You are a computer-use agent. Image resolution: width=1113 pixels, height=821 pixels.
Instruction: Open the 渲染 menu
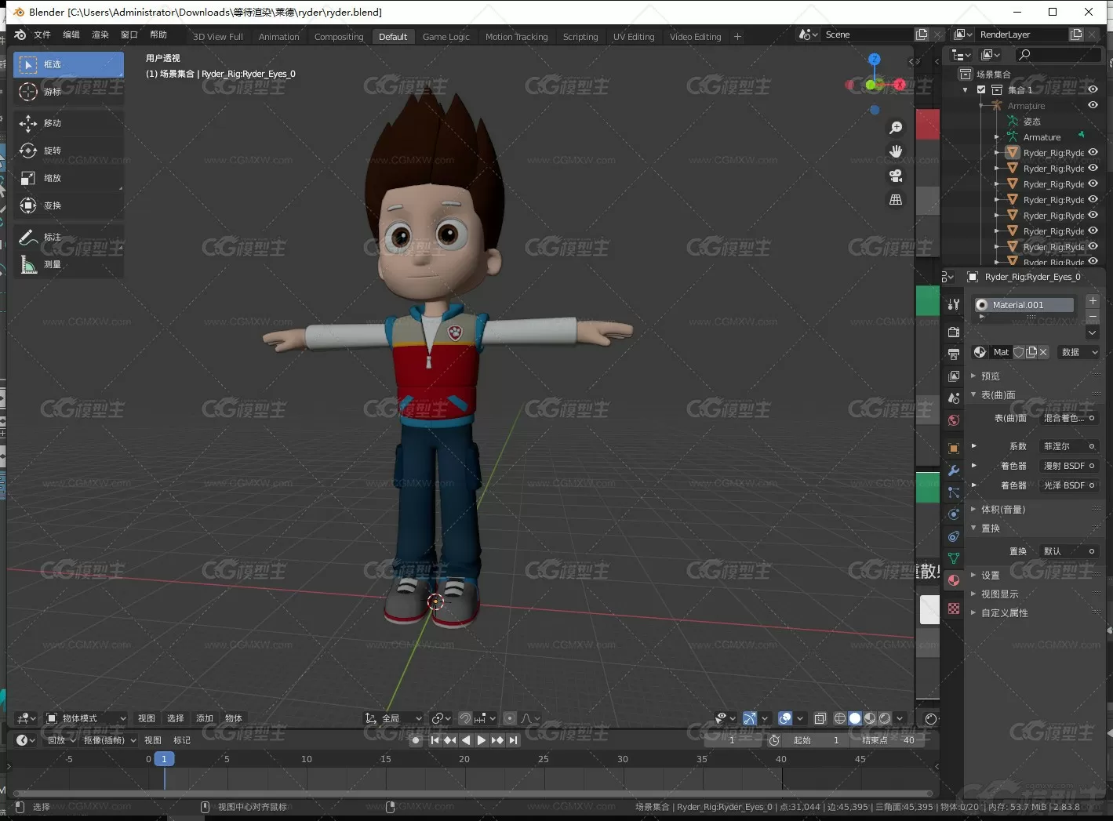click(x=100, y=35)
